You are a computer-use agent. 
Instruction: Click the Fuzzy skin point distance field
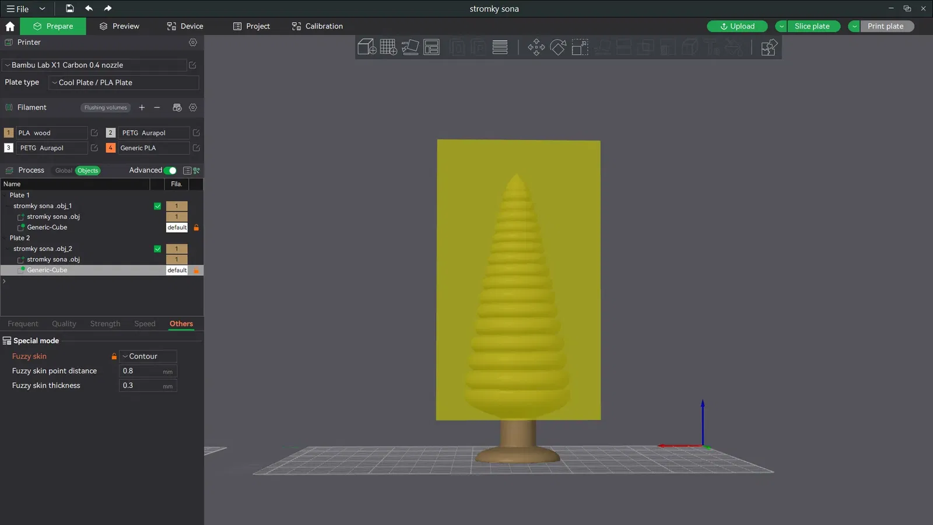[x=148, y=371]
